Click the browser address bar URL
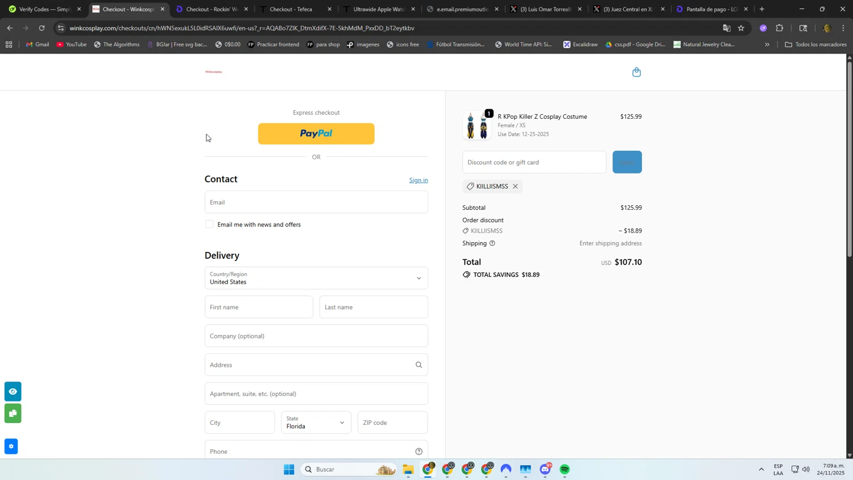Viewport: 853px width, 480px height. (242, 28)
